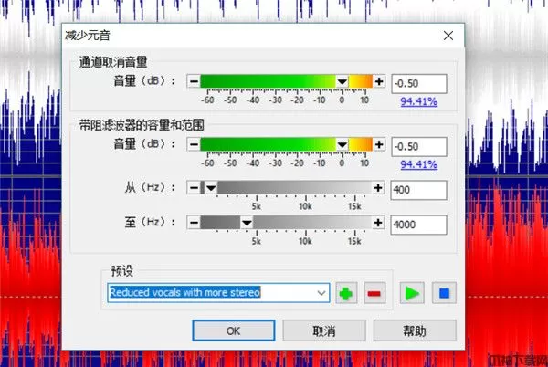548x367 pixels.
Task: Open the Reduced vocals preset dropdown
Action: (x=321, y=293)
